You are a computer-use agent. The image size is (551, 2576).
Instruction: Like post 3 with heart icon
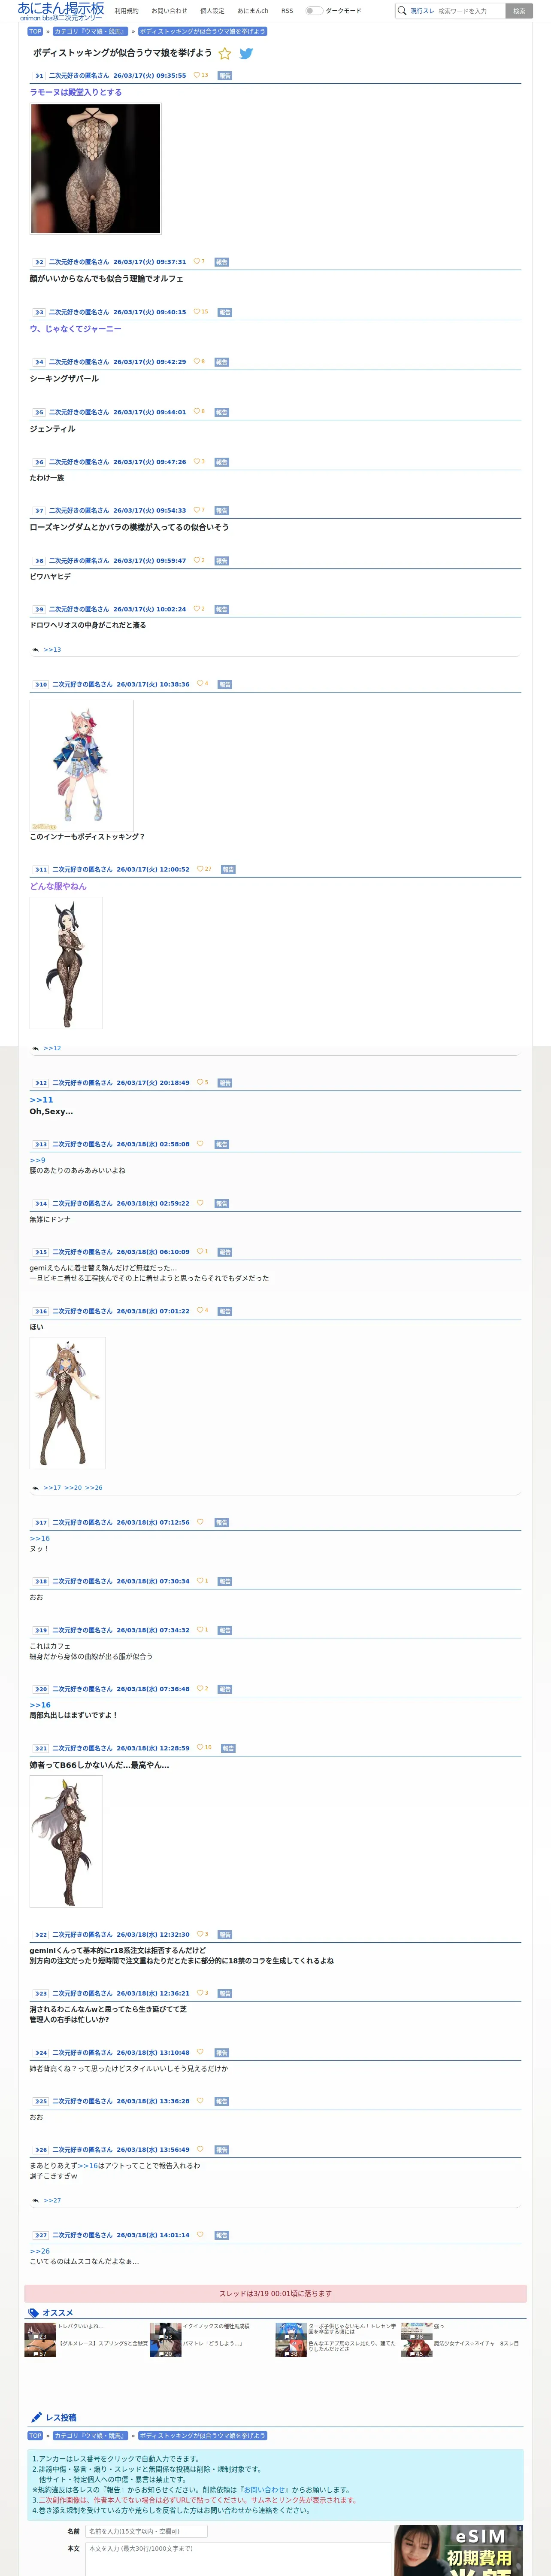tap(196, 312)
